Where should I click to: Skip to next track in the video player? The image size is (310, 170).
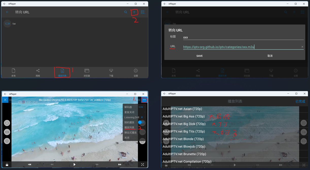(x=120, y=164)
